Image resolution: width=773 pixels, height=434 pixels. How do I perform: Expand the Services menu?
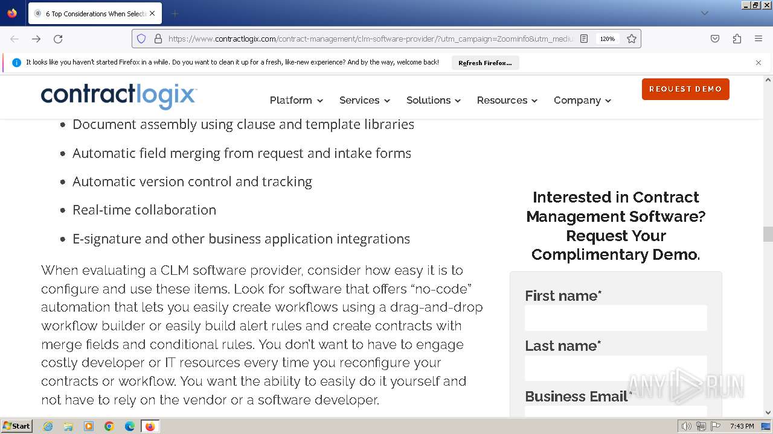(364, 100)
